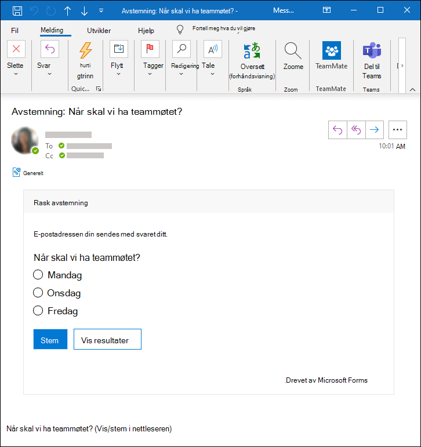Screen dimensions: 421x447
Task: Click the Forward arrow in message header
Action: pos(375,130)
